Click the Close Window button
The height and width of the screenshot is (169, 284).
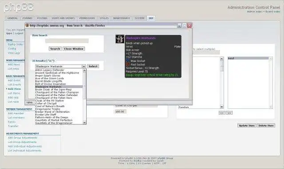pyautogui.click(x=74, y=49)
